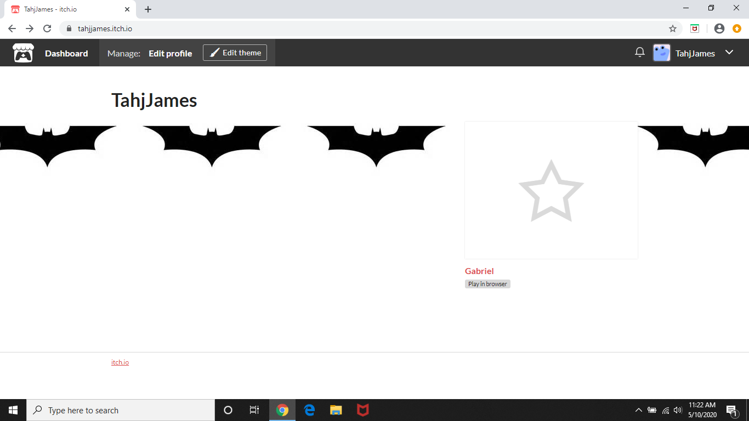
Task: Show hidden system tray icons
Action: pyautogui.click(x=638, y=410)
